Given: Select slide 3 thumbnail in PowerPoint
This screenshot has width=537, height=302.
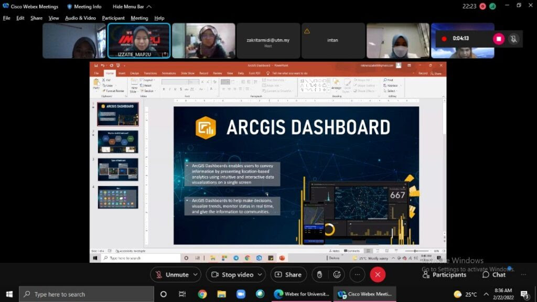Looking at the screenshot, I should click(118, 169).
